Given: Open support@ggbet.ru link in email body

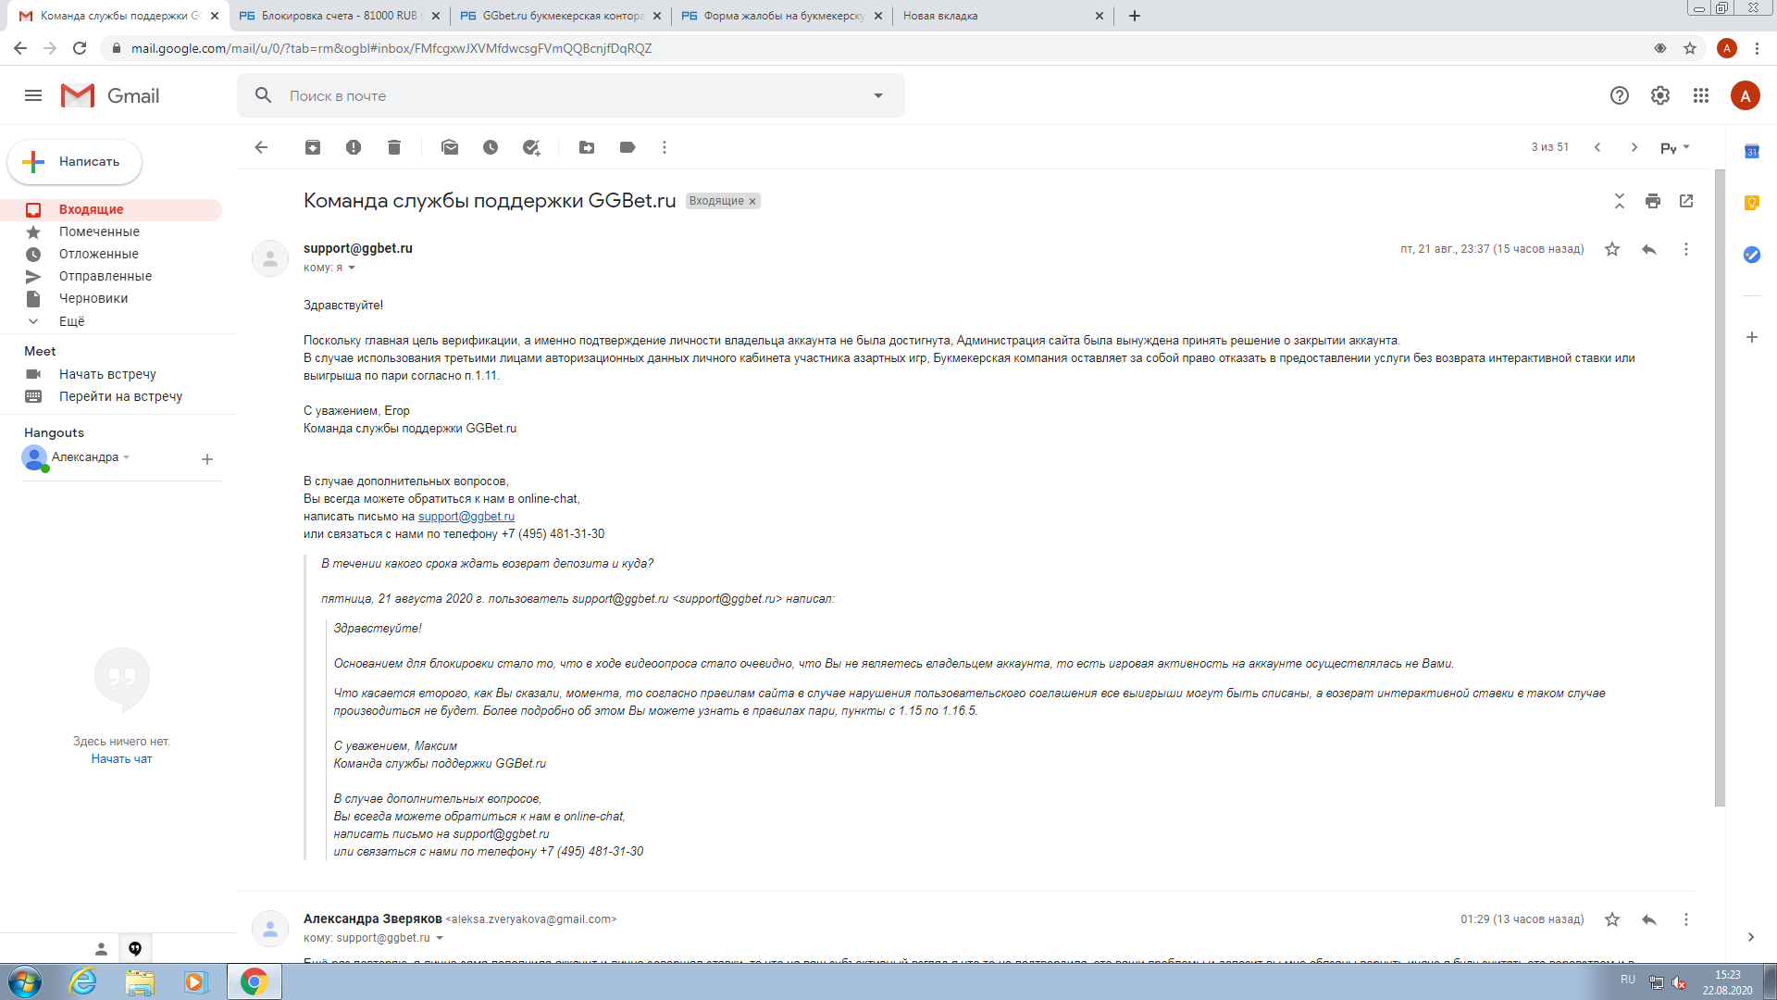Looking at the screenshot, I should click(x=466, y=517).
